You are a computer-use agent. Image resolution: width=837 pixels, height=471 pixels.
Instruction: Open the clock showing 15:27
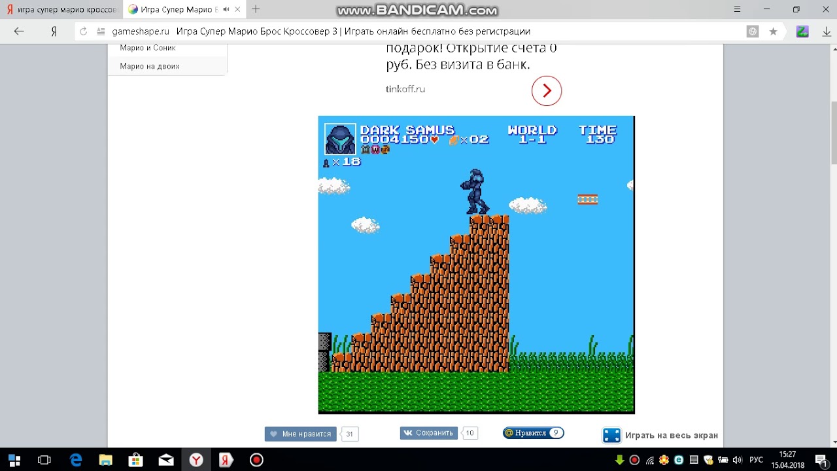787,460
